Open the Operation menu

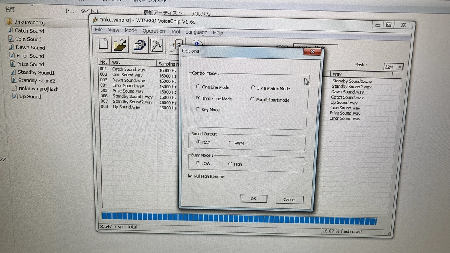pos(154,31)
